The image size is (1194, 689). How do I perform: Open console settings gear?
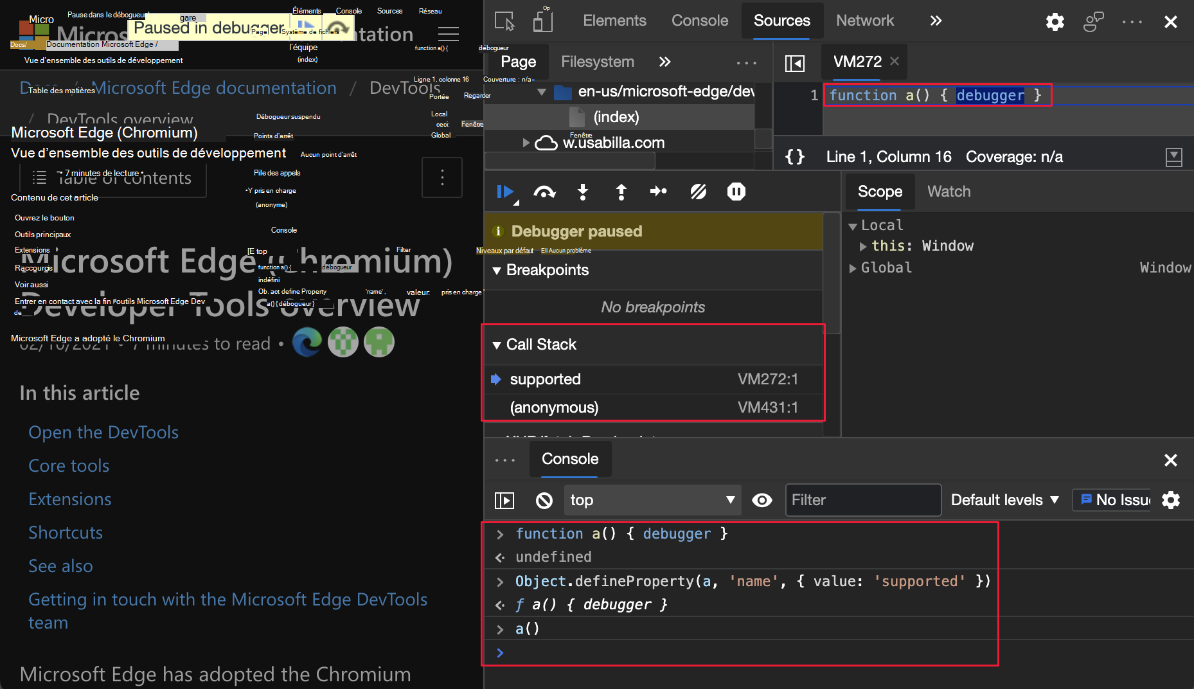(x=1171, y=500)
